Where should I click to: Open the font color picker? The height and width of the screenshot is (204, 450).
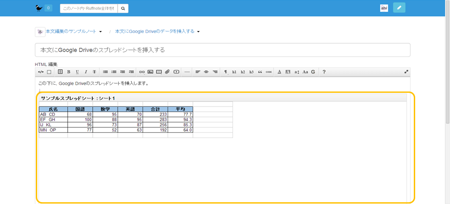279,72
